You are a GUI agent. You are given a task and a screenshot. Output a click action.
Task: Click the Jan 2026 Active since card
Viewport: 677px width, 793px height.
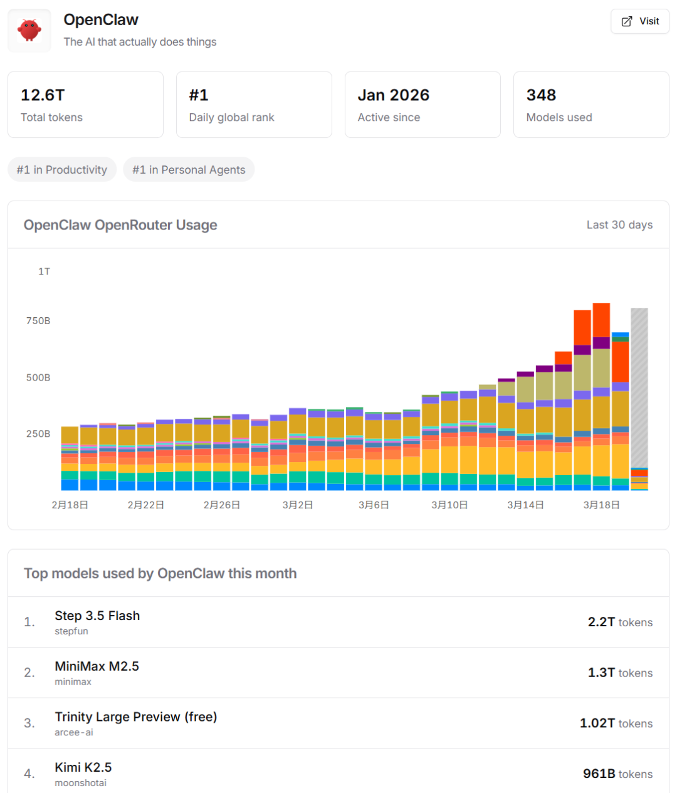pyautogui.click(x=422, y=105)
